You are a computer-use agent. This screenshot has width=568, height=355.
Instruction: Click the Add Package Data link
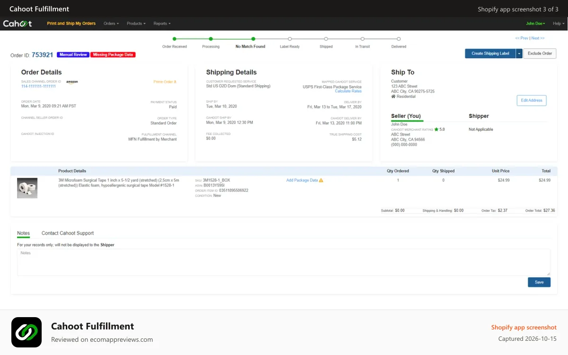302,180
